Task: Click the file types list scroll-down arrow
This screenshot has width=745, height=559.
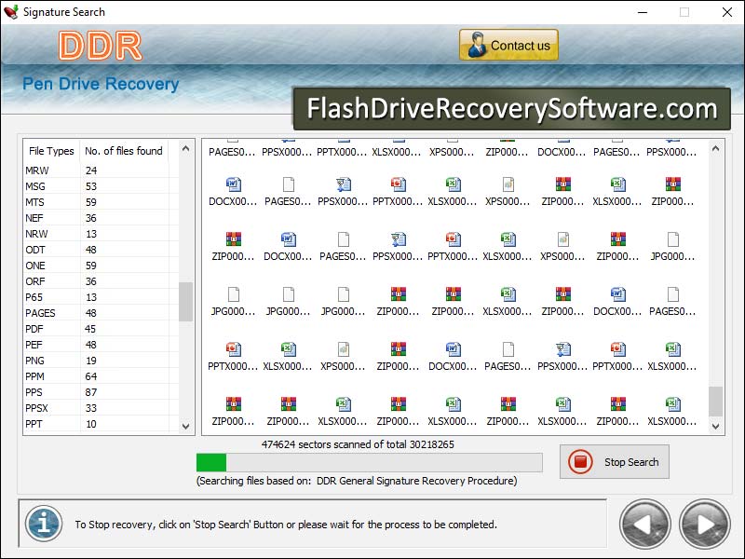Action: click(x=185, y=426)
